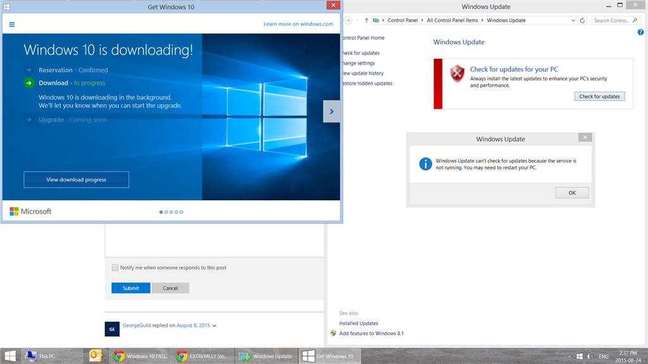This screenshot has width=648, height=364.
Task: Click OK in the Windows Update dialog
Action: point(572,193)
